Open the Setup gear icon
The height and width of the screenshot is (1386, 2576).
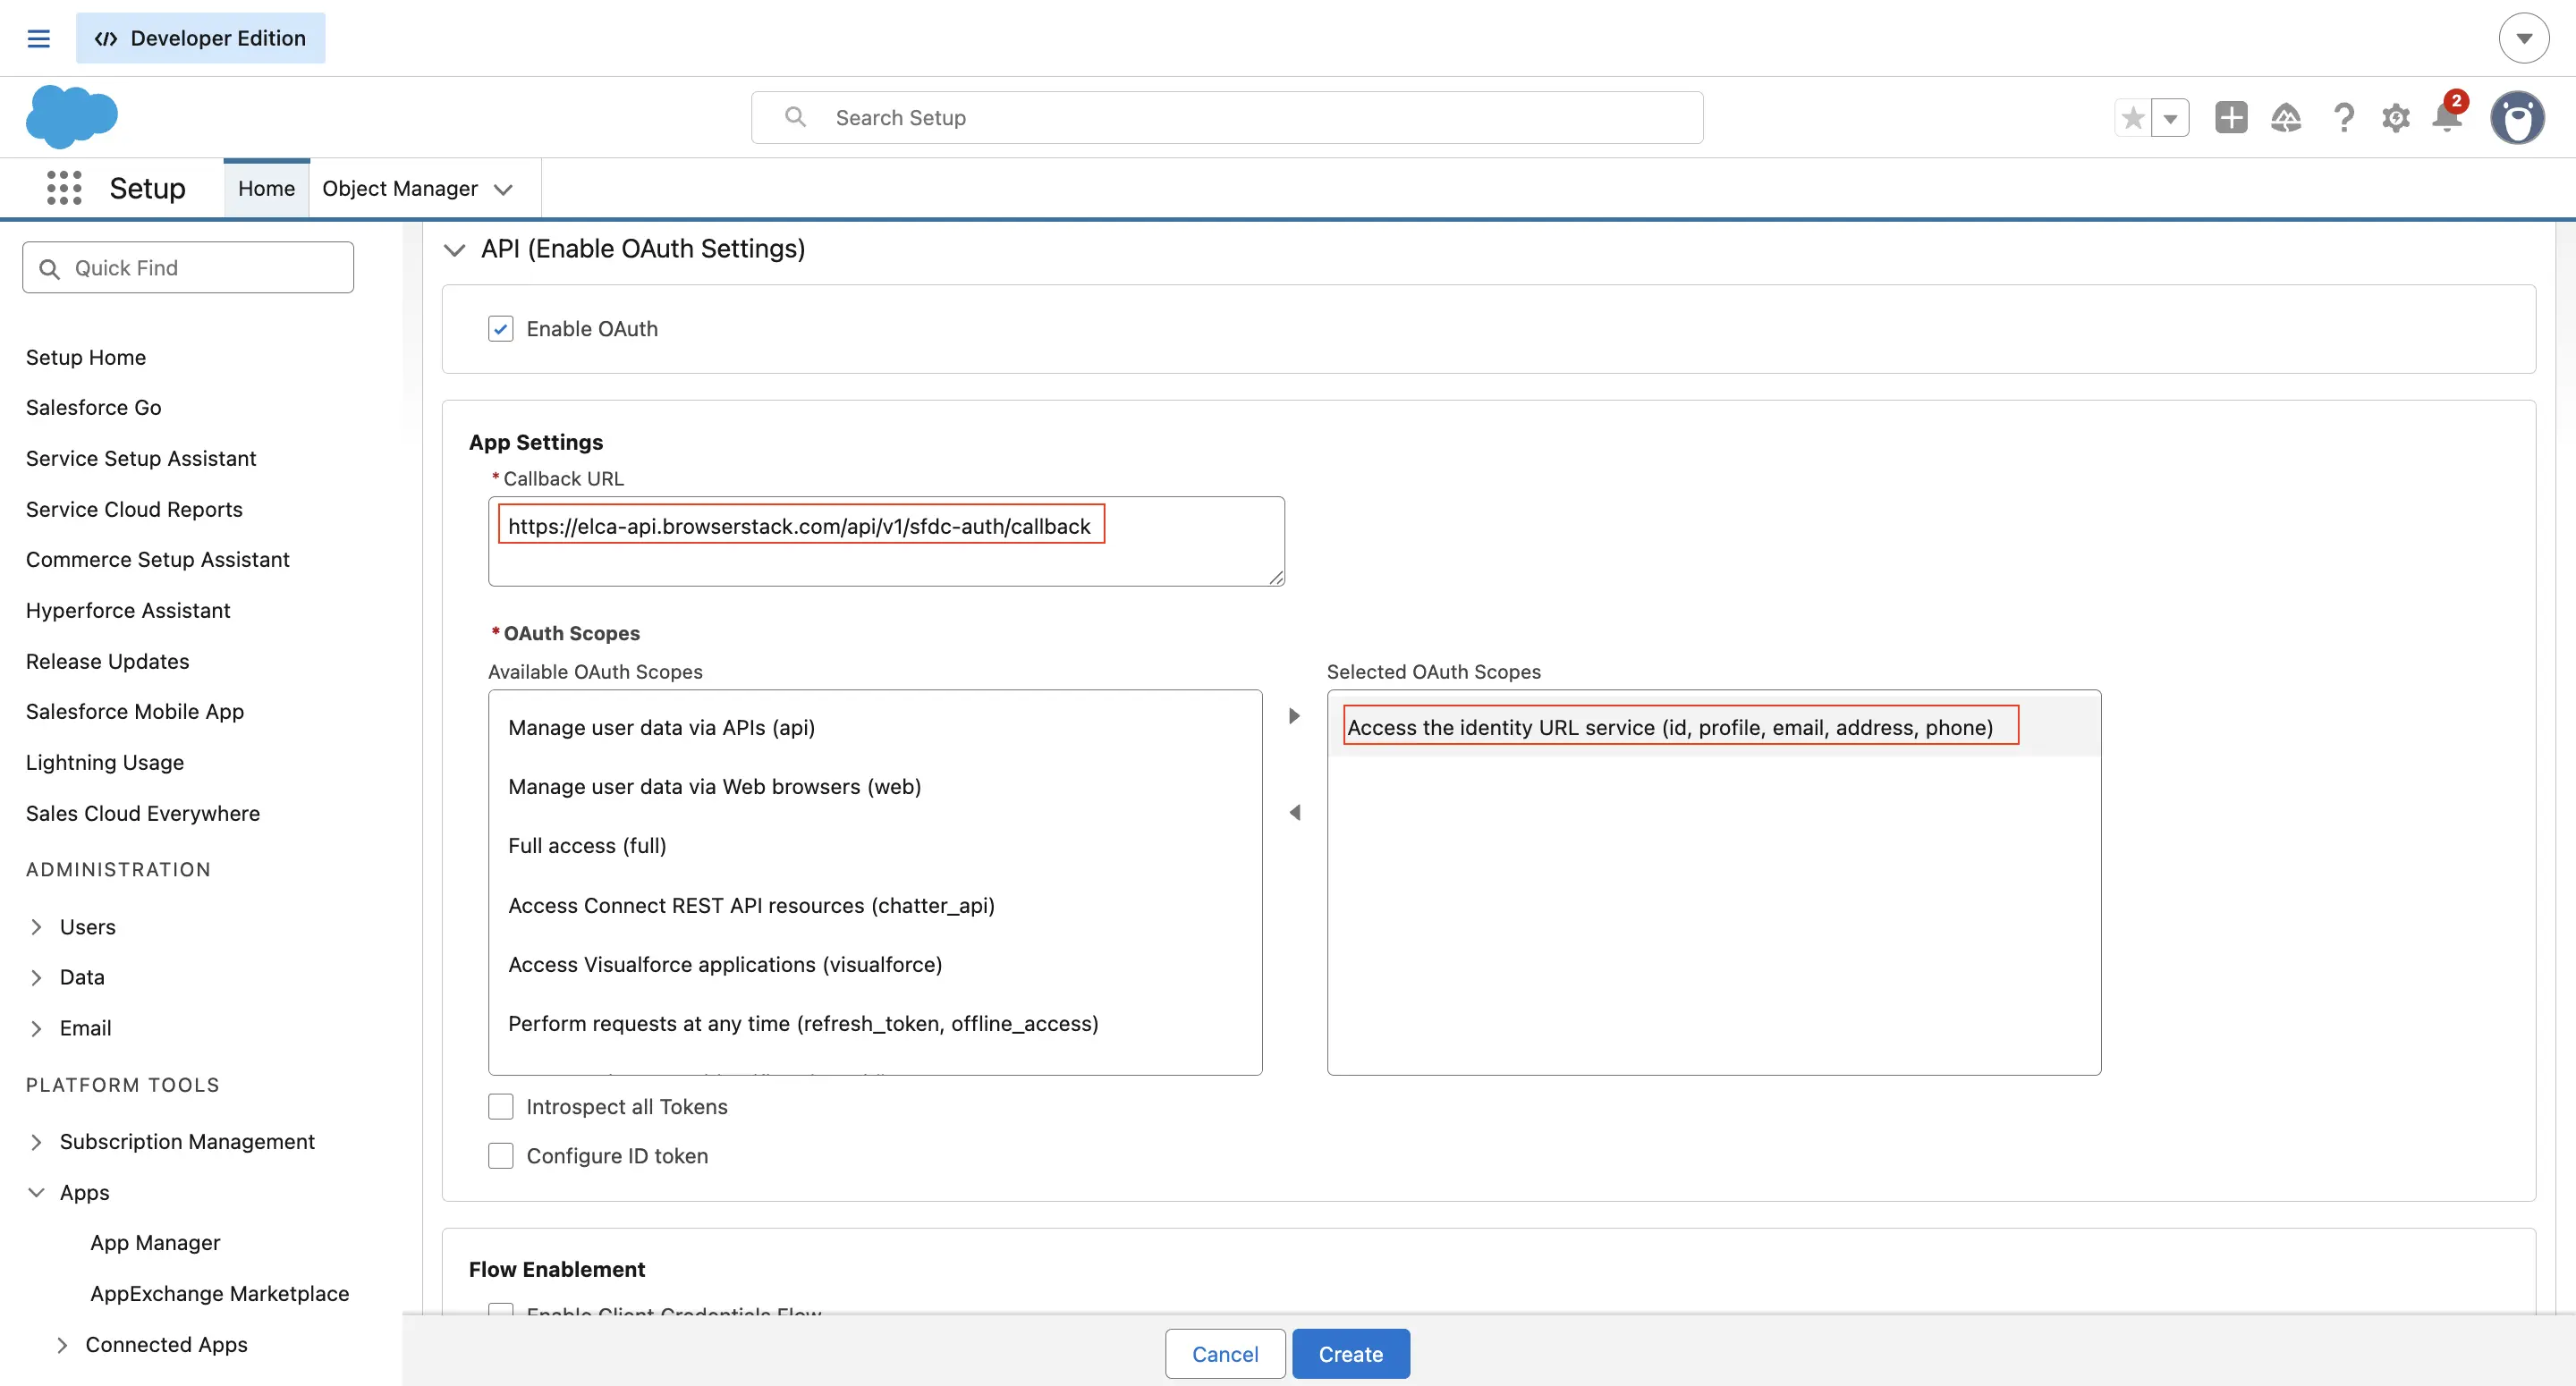(2395, 117)
